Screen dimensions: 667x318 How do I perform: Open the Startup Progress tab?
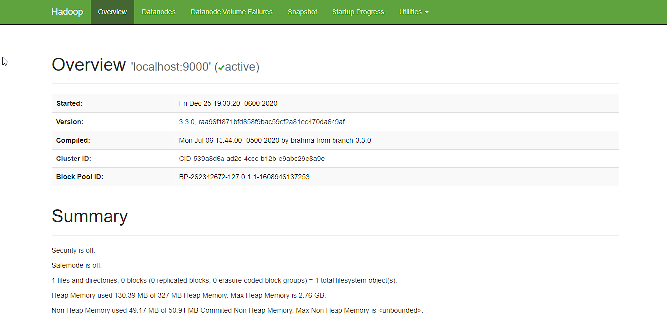click(x=358, y=12)
